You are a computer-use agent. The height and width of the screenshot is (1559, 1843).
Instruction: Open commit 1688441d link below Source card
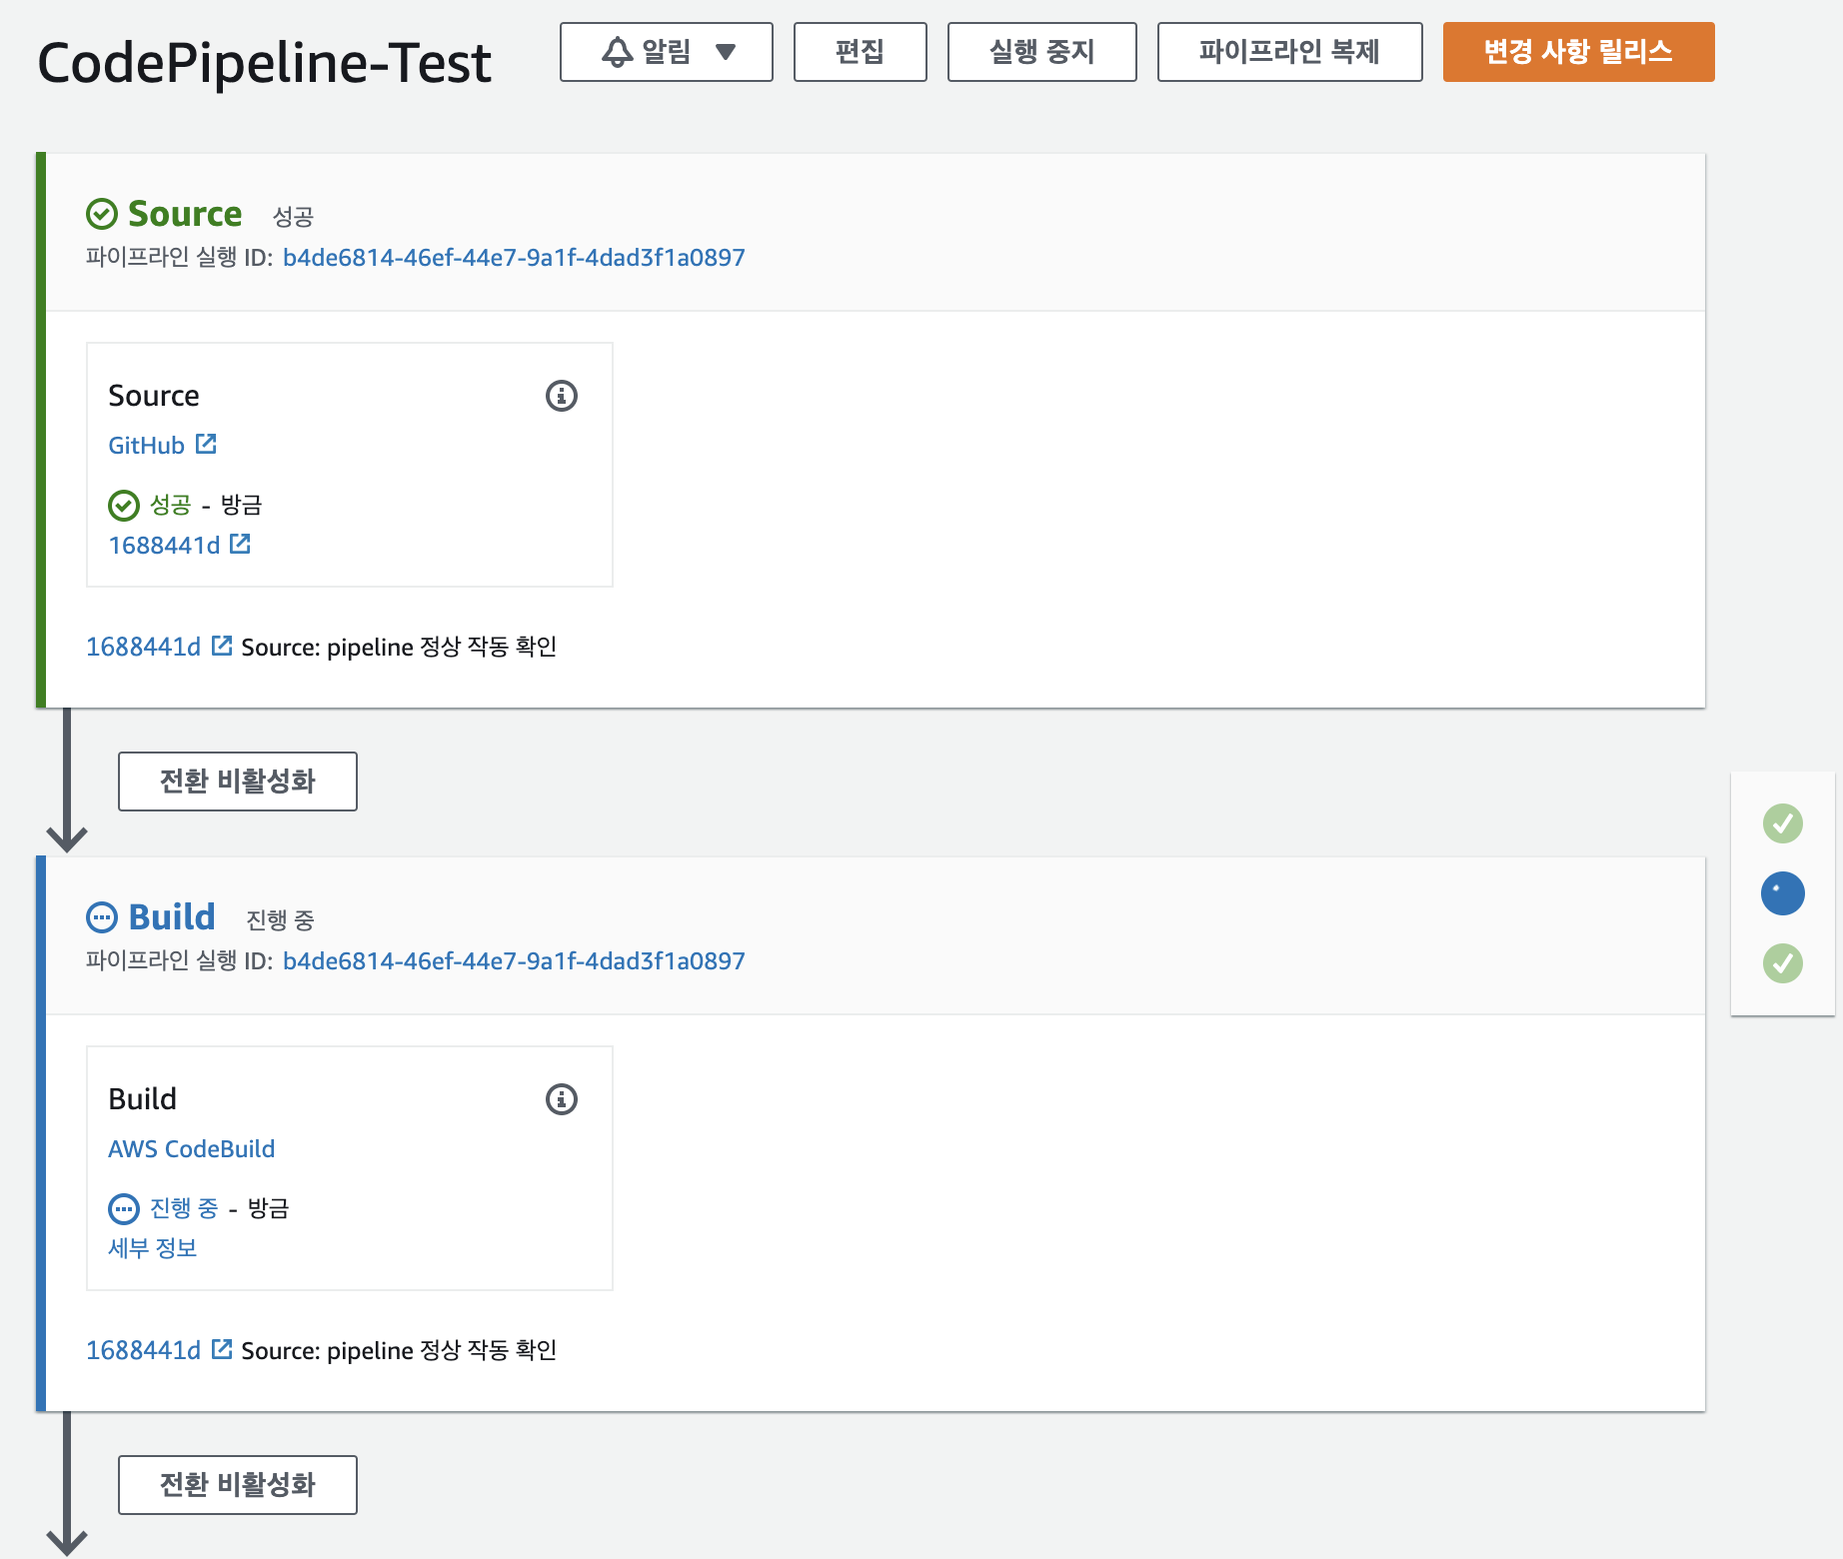pyautogui.click(x=143, y=648)
